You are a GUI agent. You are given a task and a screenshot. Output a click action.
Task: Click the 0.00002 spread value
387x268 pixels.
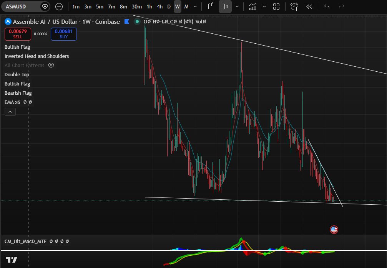[41, 34]
